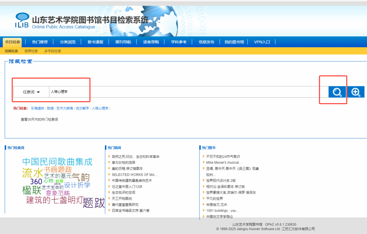Open the 新书通报 tab
Viewport: 367px width, 234px height.
[95, 42]
